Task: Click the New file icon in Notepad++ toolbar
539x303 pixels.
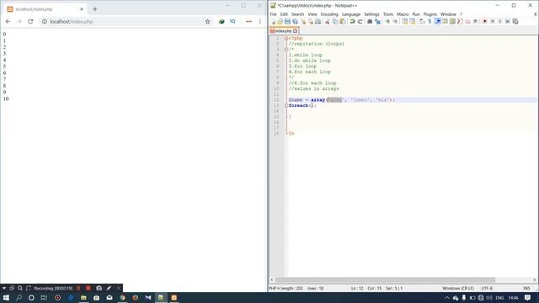Action: [x=273, y=22]
